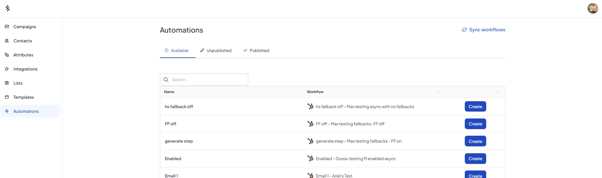Select the 'Enabled' name cell
Image resolution: width=602 pixels, height=178 pixels.
(x=173, y=159)
